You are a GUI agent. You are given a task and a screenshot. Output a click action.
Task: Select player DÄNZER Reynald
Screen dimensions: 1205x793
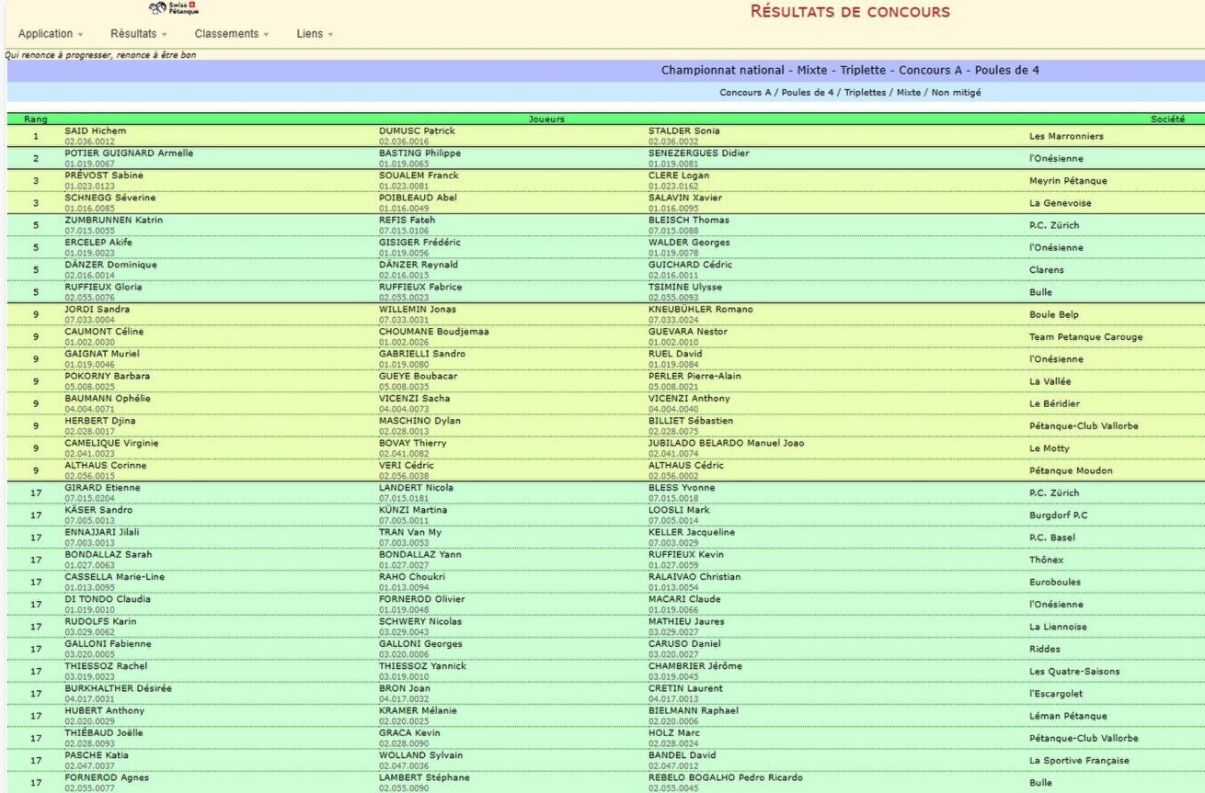click(419, 265)
